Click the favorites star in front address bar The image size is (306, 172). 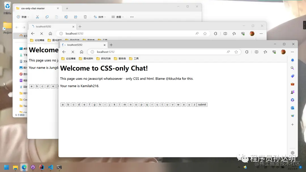click(236, 52)
